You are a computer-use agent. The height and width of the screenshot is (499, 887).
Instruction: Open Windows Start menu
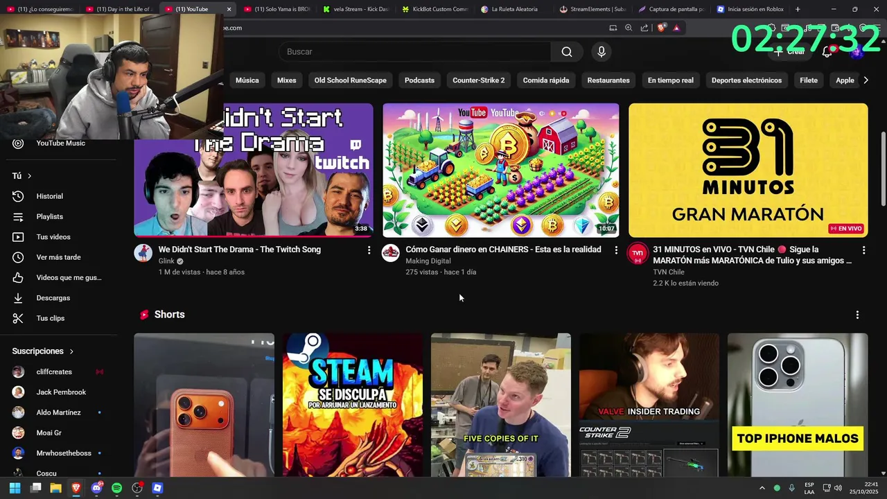click(x=15, y=488)
